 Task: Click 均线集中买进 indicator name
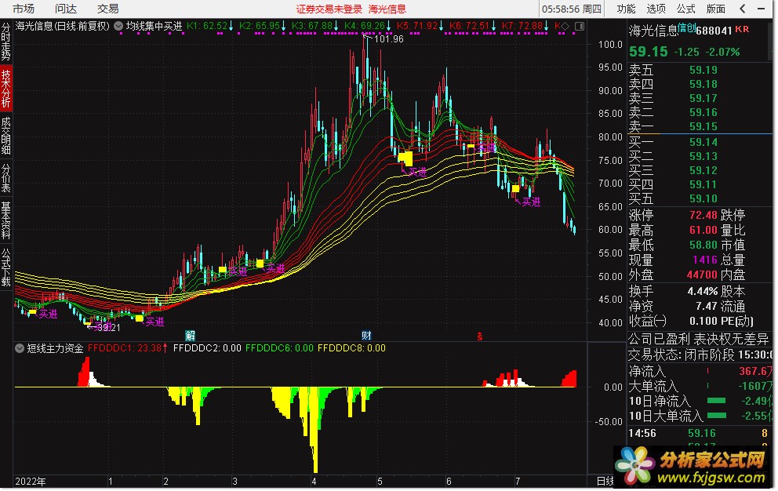coord(155,26)
